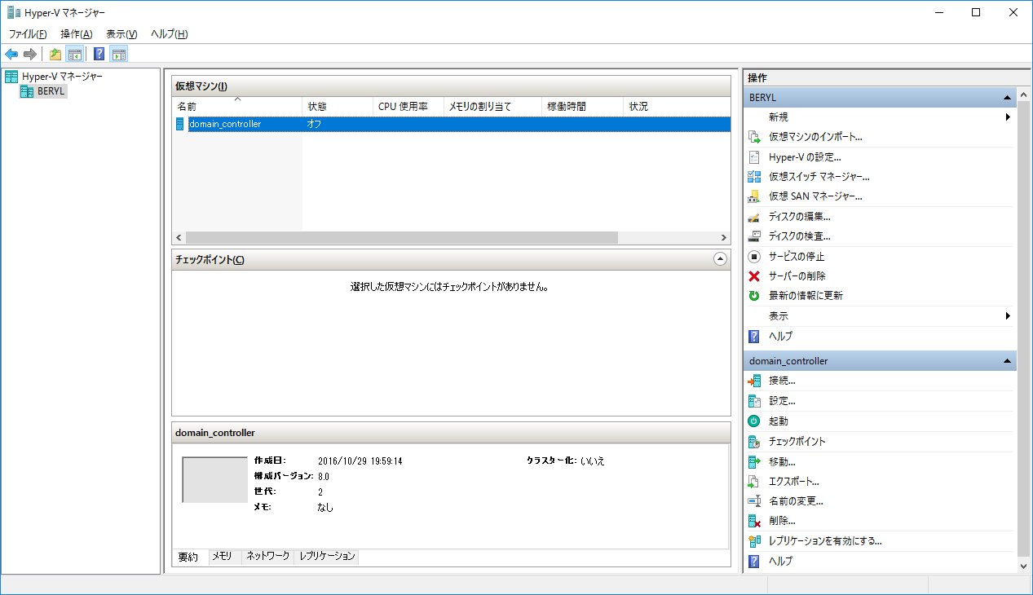Click the Up one level folder icon

click(55, 55)
